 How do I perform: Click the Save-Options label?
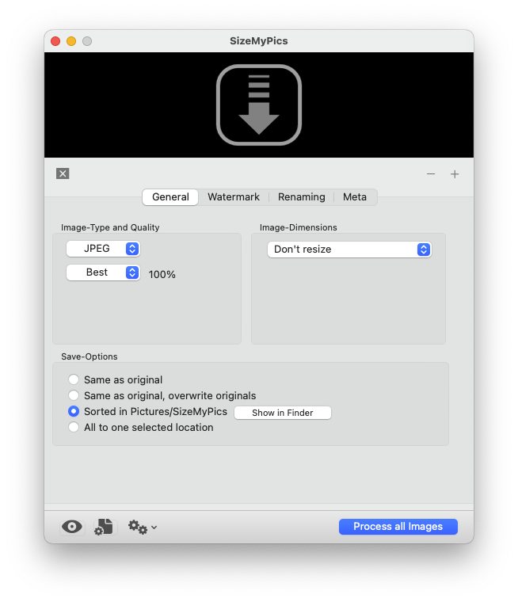(90, 356)
